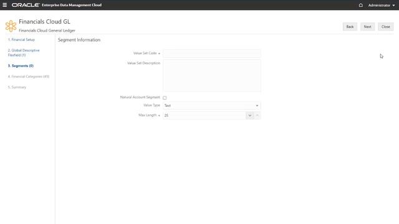
Task: Decrease Max Length with down arrow
Action: click(x=249, y=116)
